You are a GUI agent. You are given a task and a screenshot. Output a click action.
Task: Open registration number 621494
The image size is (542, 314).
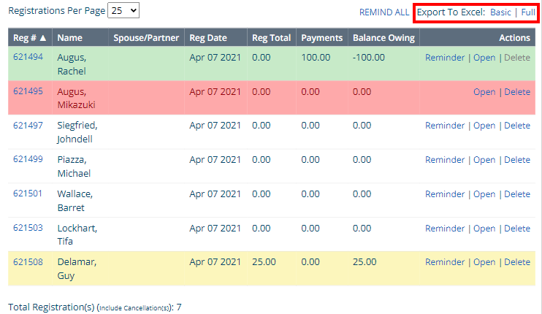click(28, 58)
